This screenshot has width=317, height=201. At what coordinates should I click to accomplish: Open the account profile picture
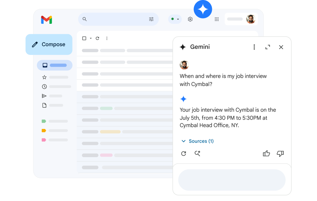pos(251,19)
